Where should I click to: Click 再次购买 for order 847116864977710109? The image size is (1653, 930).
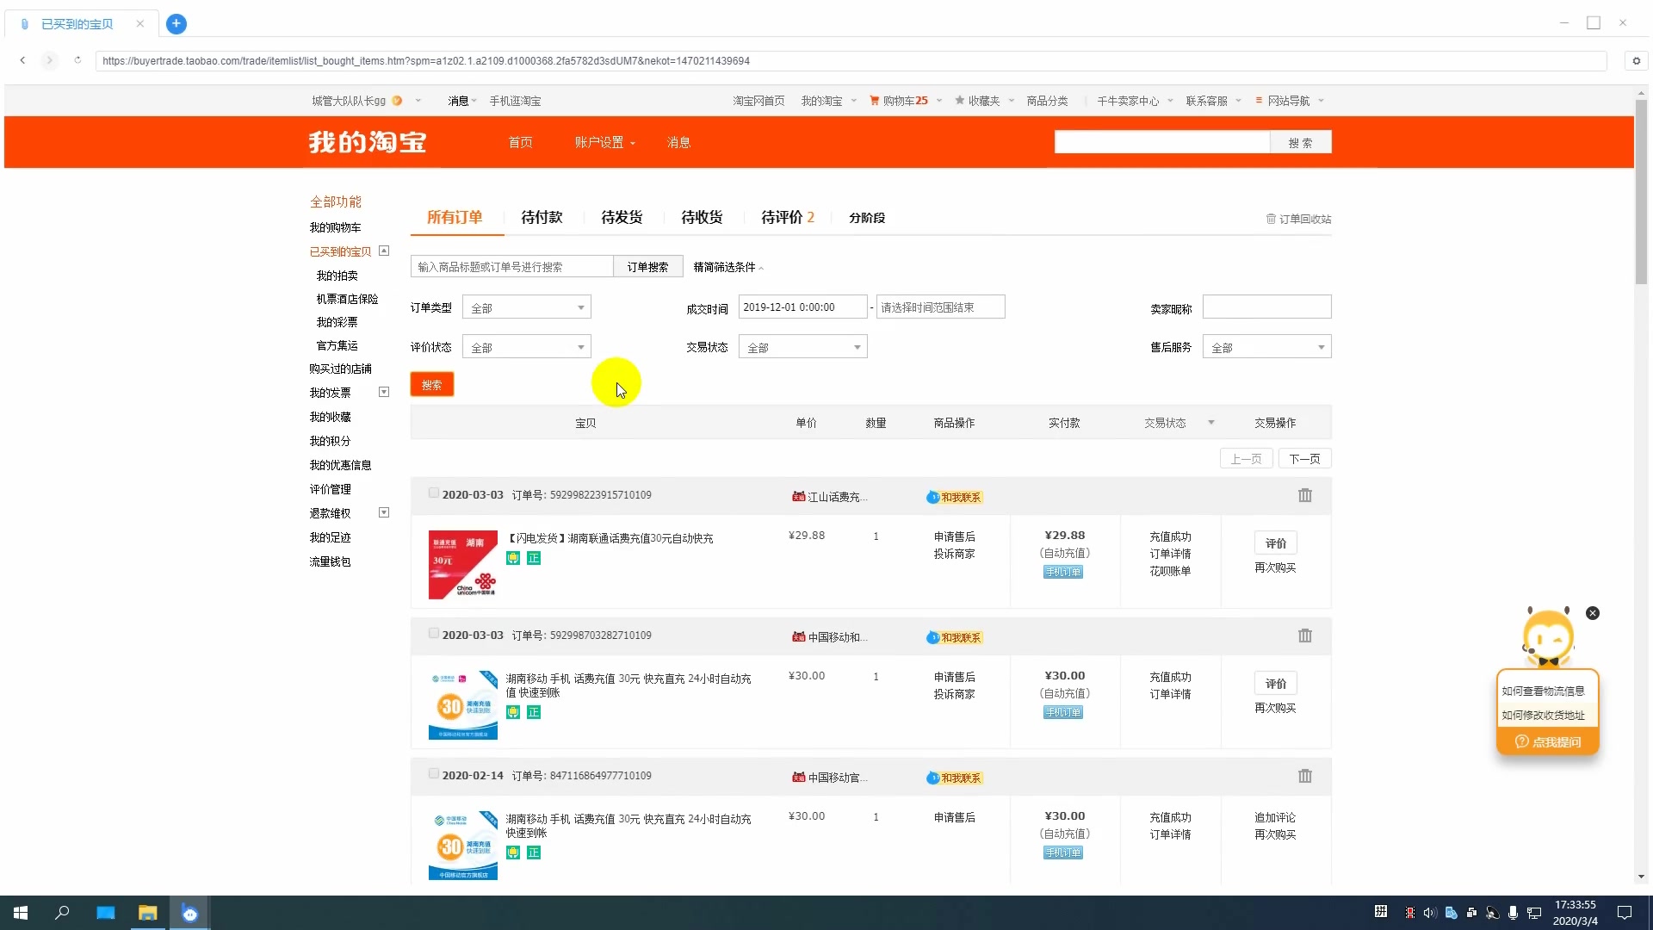pos(1275,834)
